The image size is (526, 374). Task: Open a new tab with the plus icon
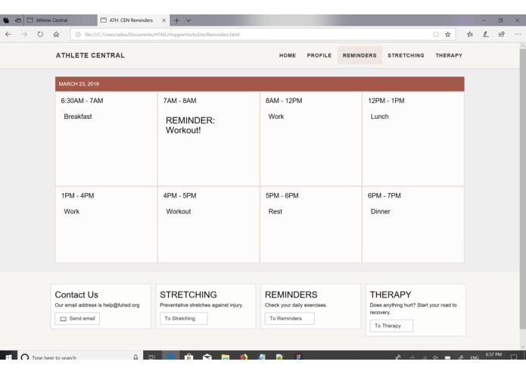176,20
